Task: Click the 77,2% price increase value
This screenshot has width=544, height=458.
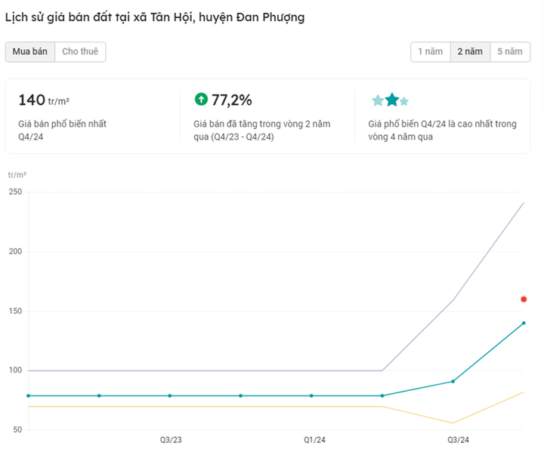Action: [x=232, y=100]
